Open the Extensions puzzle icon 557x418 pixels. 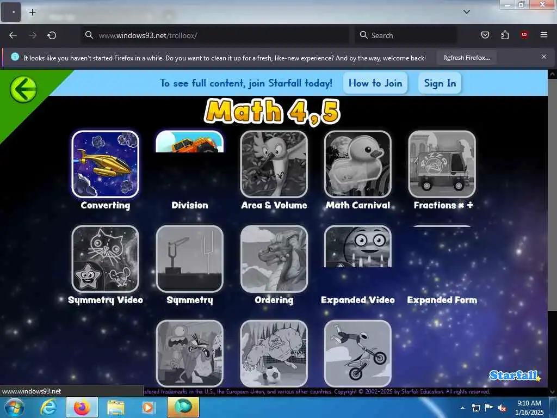click(505, 35)
